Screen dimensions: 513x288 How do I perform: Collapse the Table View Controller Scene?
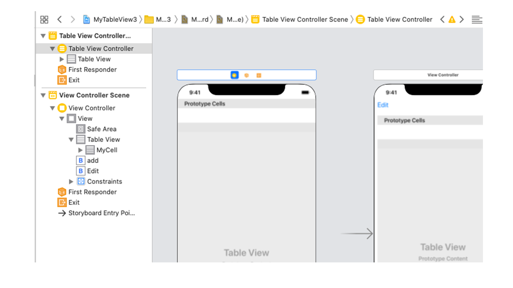pyautogui.click(x=43, y=36)
